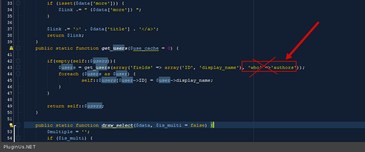Click '$user->ID' inside brackets on line 45
Image resolution: width=365 pixels, height=152 pixels.
[132, 80]
